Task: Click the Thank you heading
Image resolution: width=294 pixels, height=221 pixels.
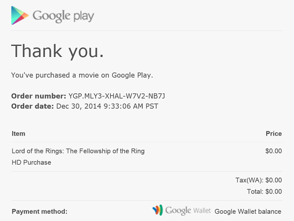Action: coord(57,51)
